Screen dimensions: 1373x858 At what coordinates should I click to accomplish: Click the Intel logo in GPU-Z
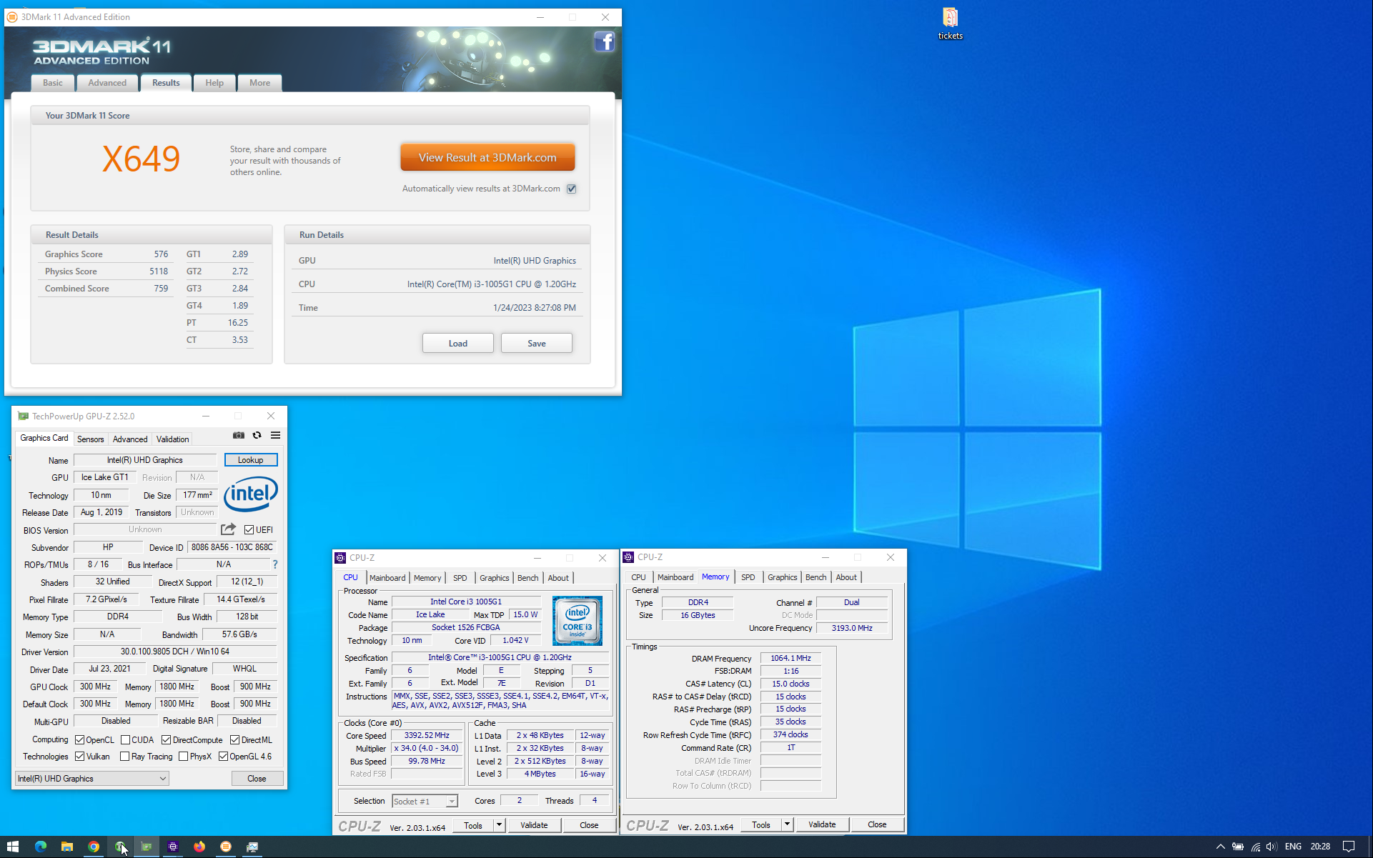pyautogui.click(x=250, y=494)
